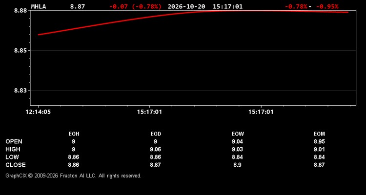Select EOM HIGH value 9.01

click(319, 149)
